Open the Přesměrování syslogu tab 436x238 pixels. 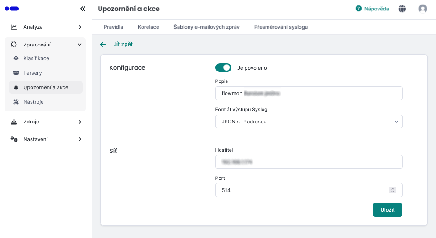[281, 27]
